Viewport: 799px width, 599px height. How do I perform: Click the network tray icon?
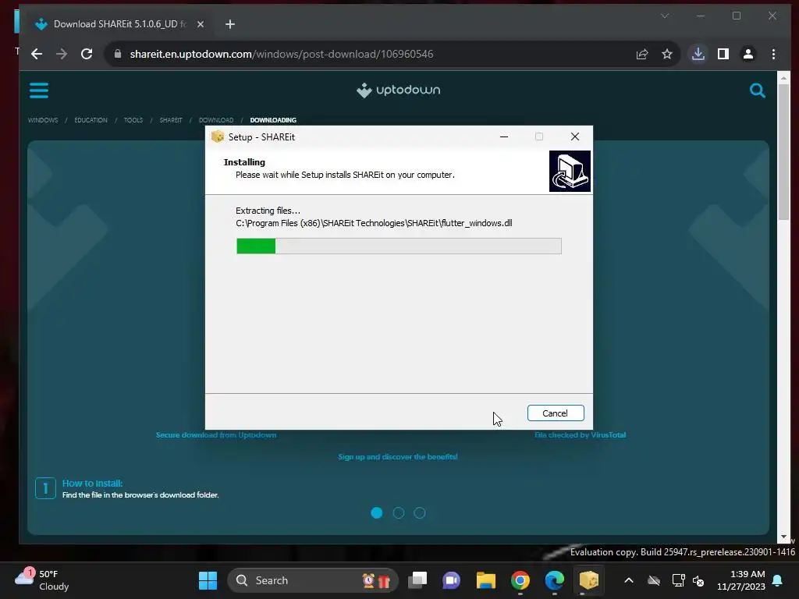tap(678, 580)
